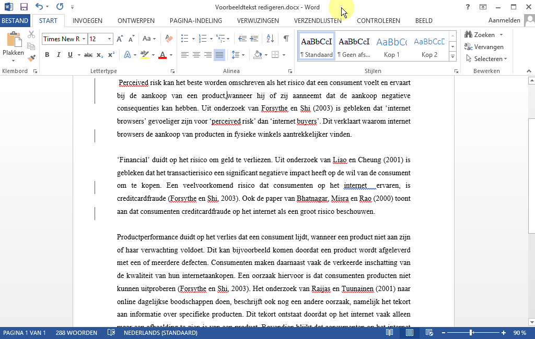Show or hide paragraph marks
535x339 pixels.
click(286, 39)
